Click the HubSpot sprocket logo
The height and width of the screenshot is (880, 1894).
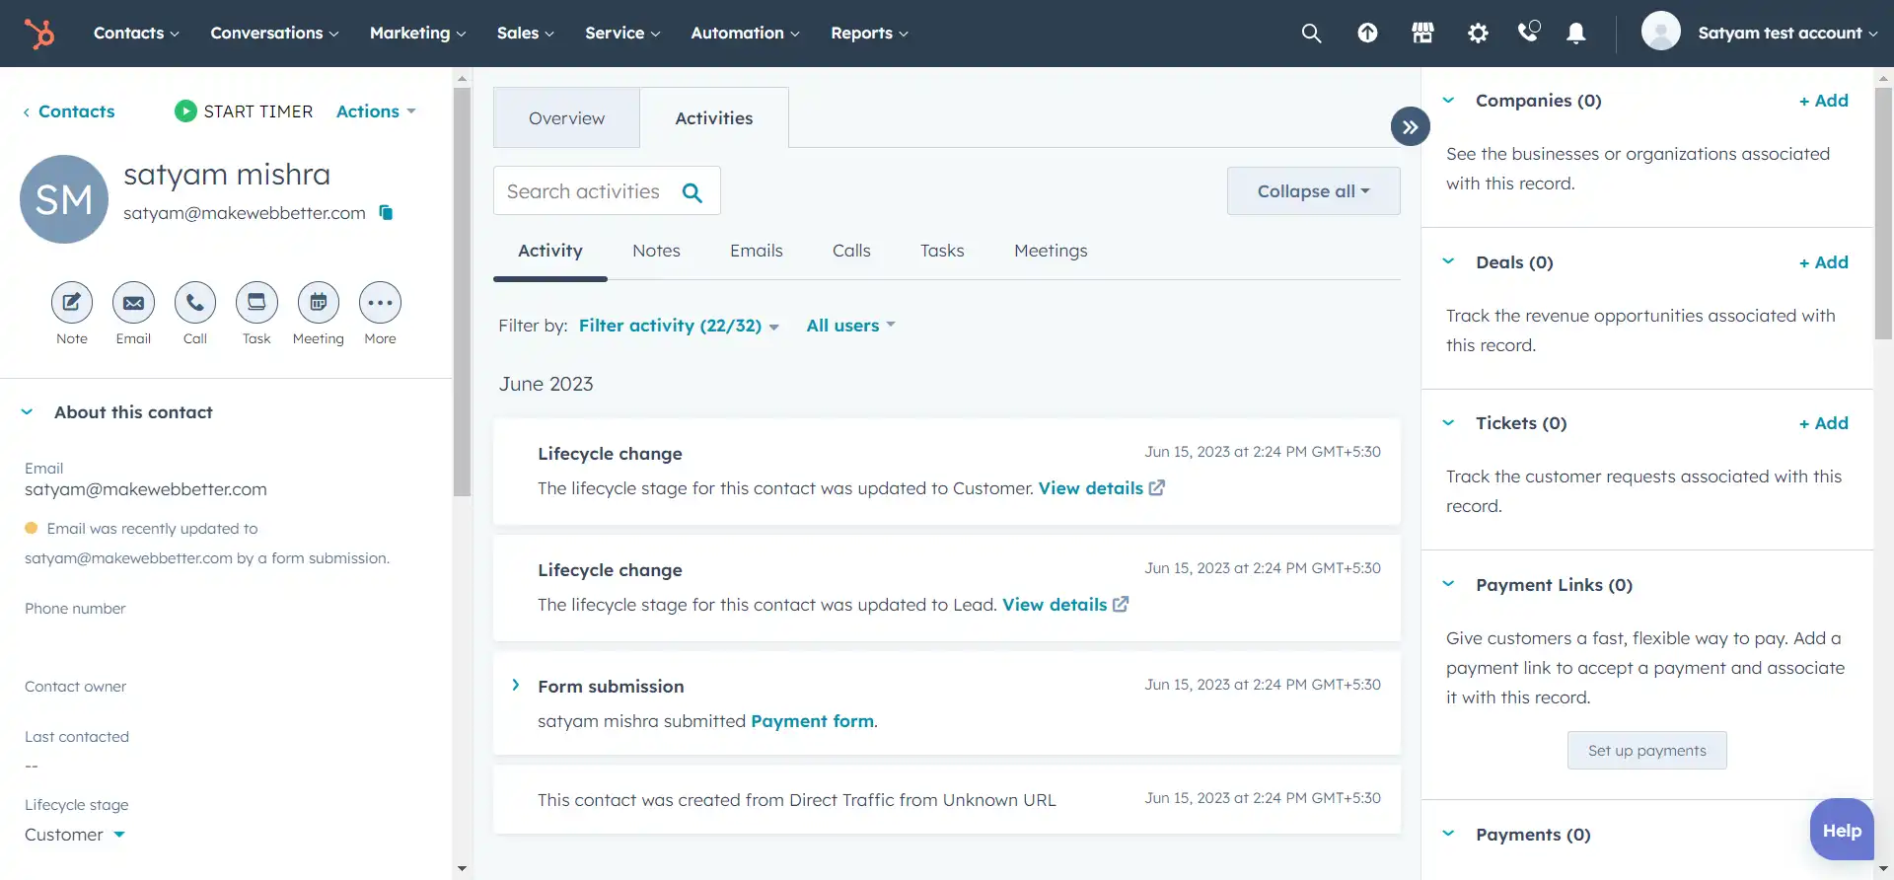coord(39,34)
